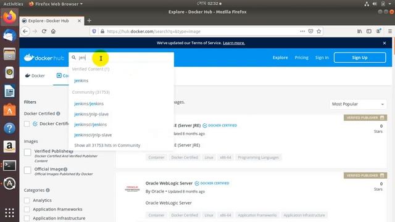
Task: Open Rhythmbox music player in dock
Action: [x=10, y=73]
